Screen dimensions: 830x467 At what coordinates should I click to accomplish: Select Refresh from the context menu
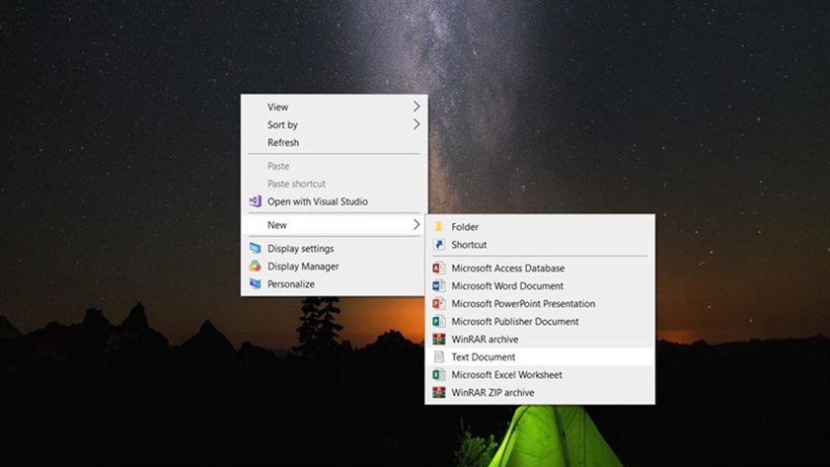coord(283,142)
